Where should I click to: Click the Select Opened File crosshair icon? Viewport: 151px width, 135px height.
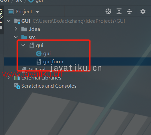pyautogui.click(x=108, y=11)
